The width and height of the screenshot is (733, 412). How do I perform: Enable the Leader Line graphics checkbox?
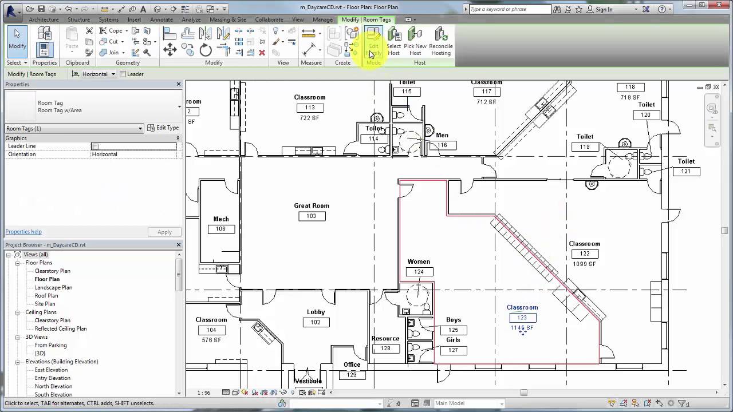click(x=96, y=146)
